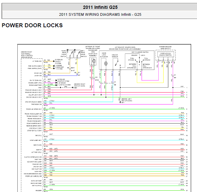
Task: Click the 'GND' pin label
Action: pos(40,88)
